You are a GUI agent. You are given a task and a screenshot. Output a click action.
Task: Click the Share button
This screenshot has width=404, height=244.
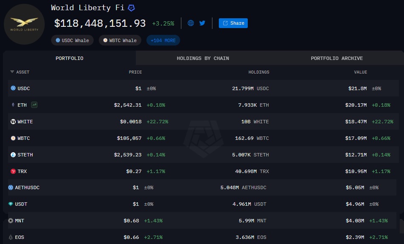(233, 23)
